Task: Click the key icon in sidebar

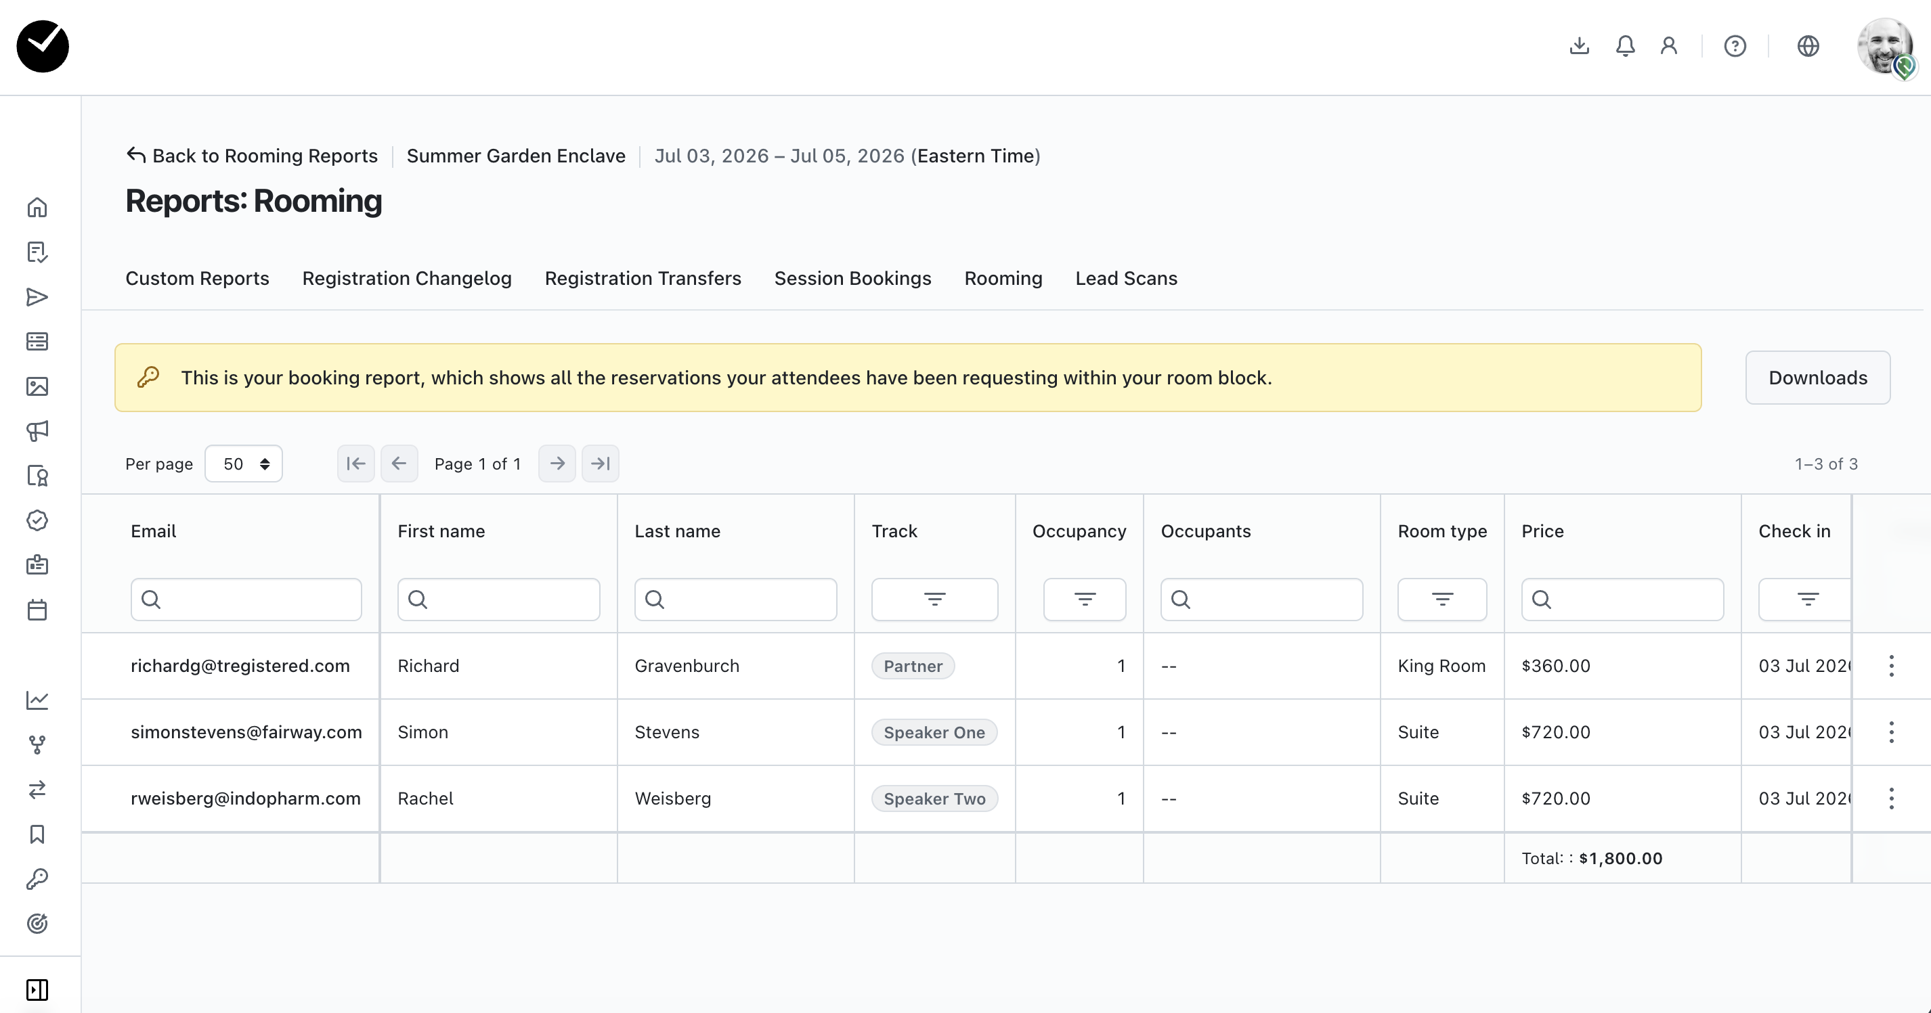Action: pos(37,879)
